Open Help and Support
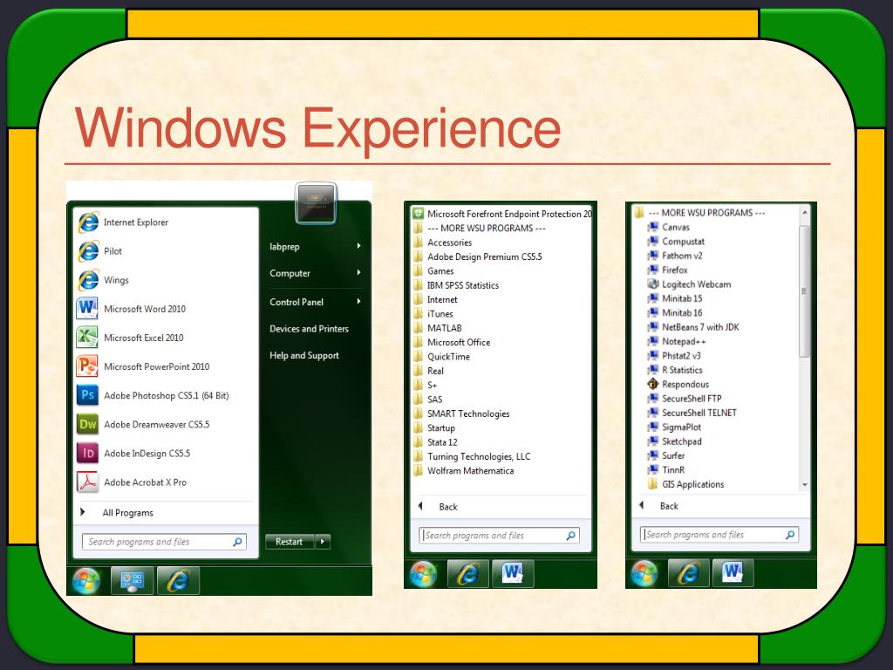Screen dimensions: 893x670 click(x=304, y=356)
